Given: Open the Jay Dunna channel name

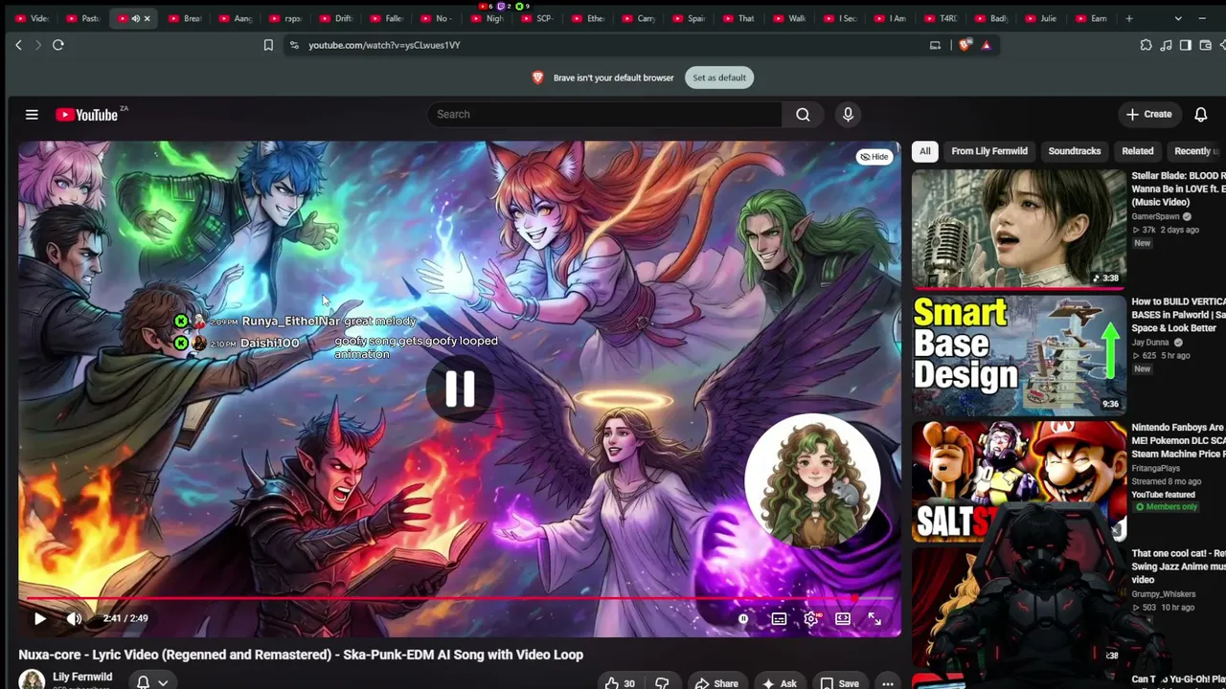Looking at the screenshot, I should coord(1152,343).
